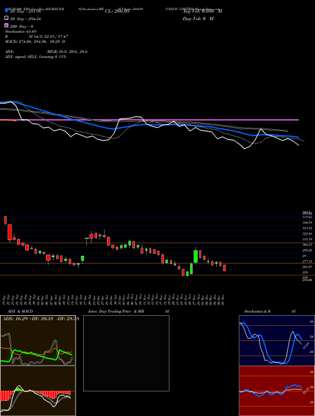The height and width of the screenshot is (416, 315).
Task: Click the 322.46 price axis label
Action: (307, 234)
